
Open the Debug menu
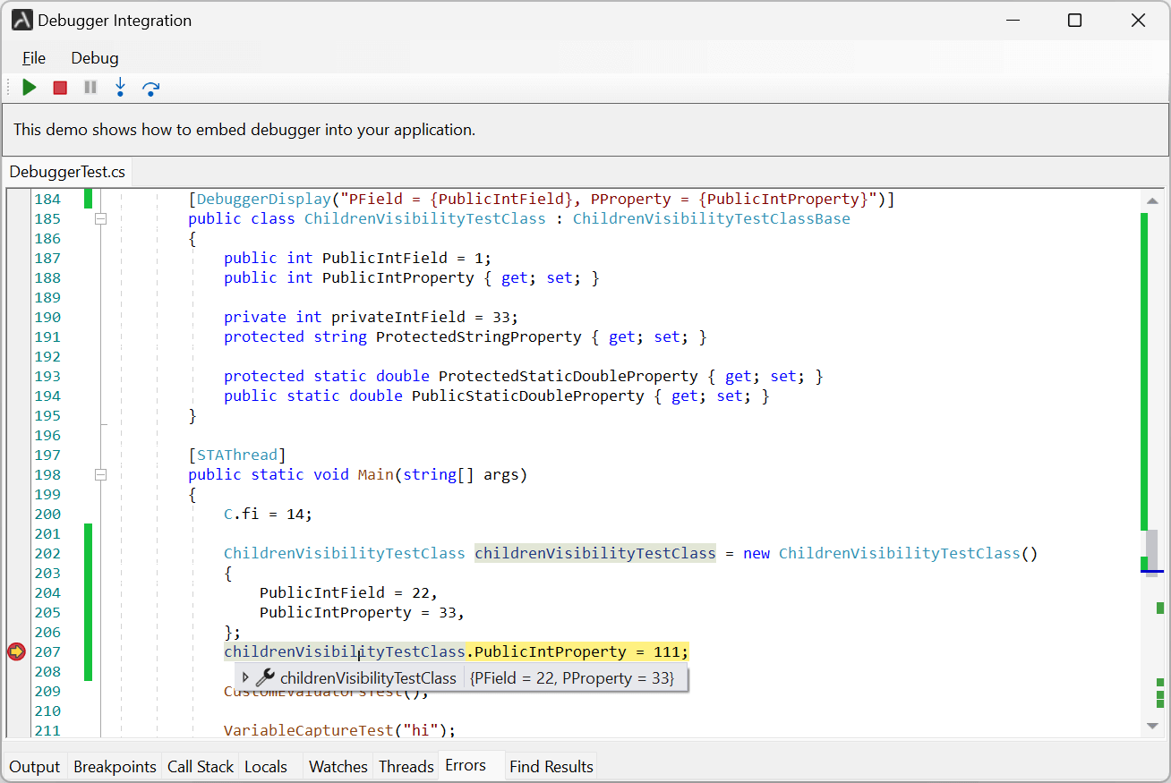[x=95, y=58]
